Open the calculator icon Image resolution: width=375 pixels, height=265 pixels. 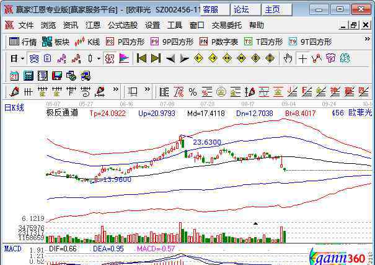click(29, 76)
